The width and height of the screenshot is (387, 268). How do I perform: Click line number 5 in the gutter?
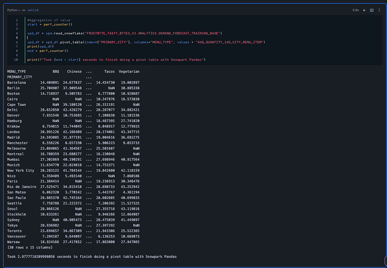tap(17, 38)
